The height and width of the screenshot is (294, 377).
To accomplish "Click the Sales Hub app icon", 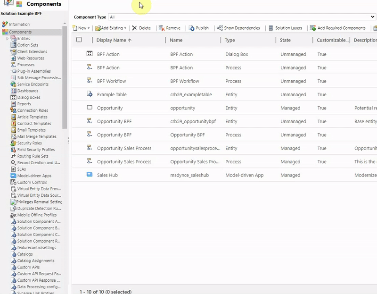I will coord(90,175).
